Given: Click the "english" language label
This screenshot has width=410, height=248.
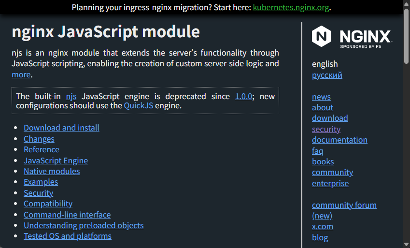Looking at the screenshot, I should click(325, 64).
